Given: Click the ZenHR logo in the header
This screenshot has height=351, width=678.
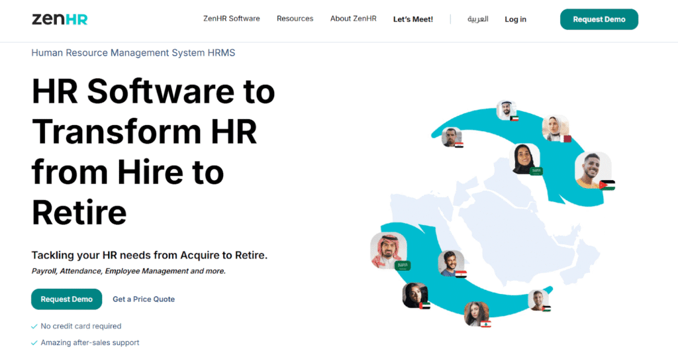Looking at the screenshot, I should click(x=60, y=19).
